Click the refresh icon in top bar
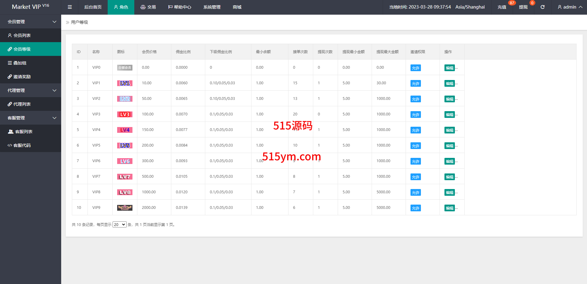587x284 pixels. 542,7
